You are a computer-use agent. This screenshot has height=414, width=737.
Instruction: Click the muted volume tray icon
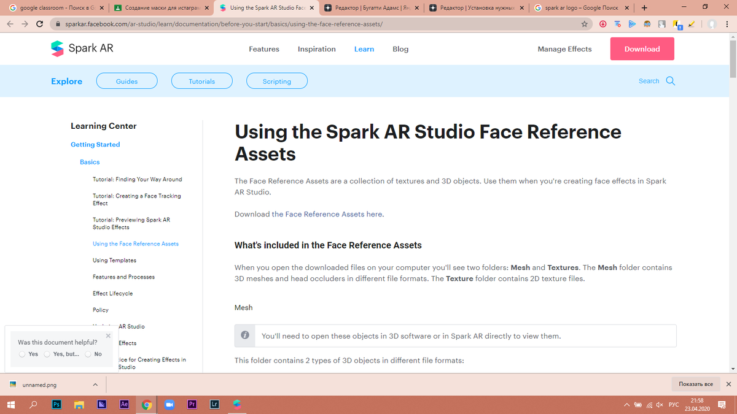coord(660,405)
